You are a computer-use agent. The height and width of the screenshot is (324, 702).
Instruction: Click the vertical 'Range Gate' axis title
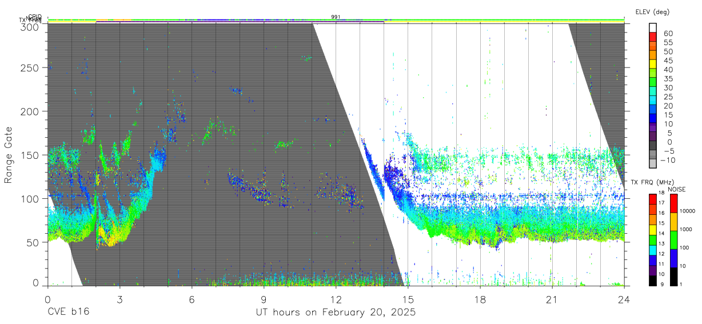point(9,154)
